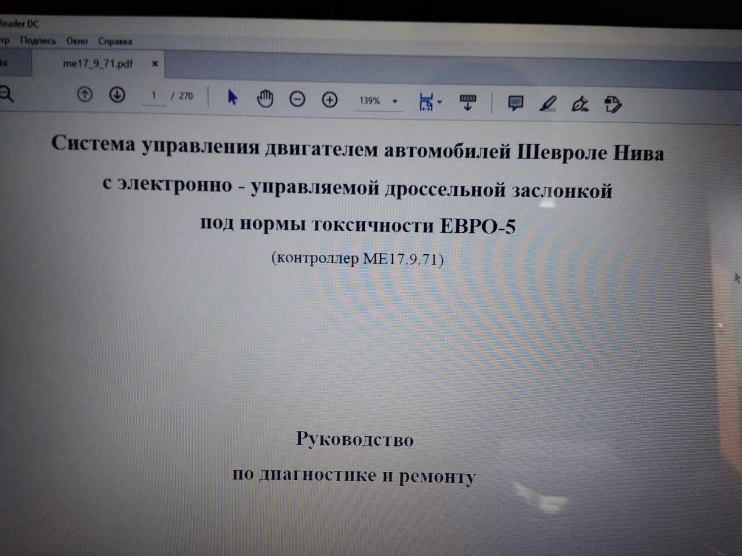Open the Окно menu

click(x=77, y=41)
